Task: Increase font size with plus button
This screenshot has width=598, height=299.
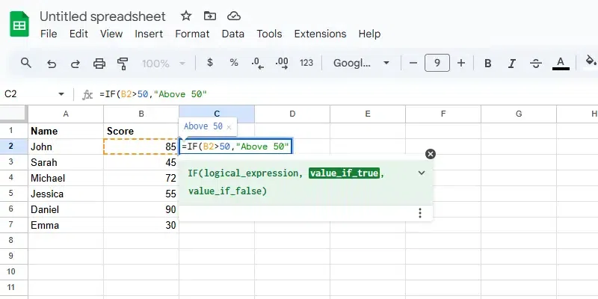Action: (461, 63)
